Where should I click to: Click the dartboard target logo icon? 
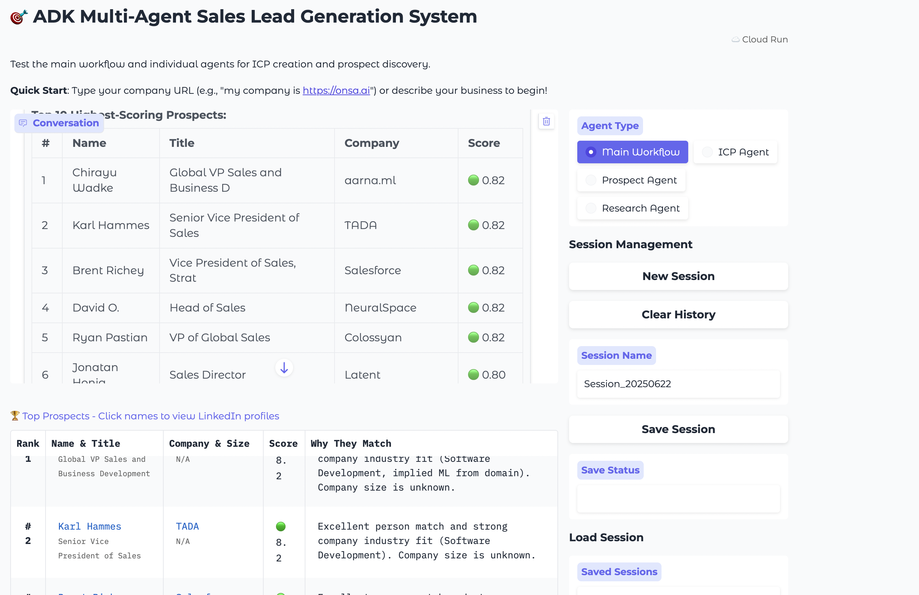pyautogui.click(x=18, y=17)
